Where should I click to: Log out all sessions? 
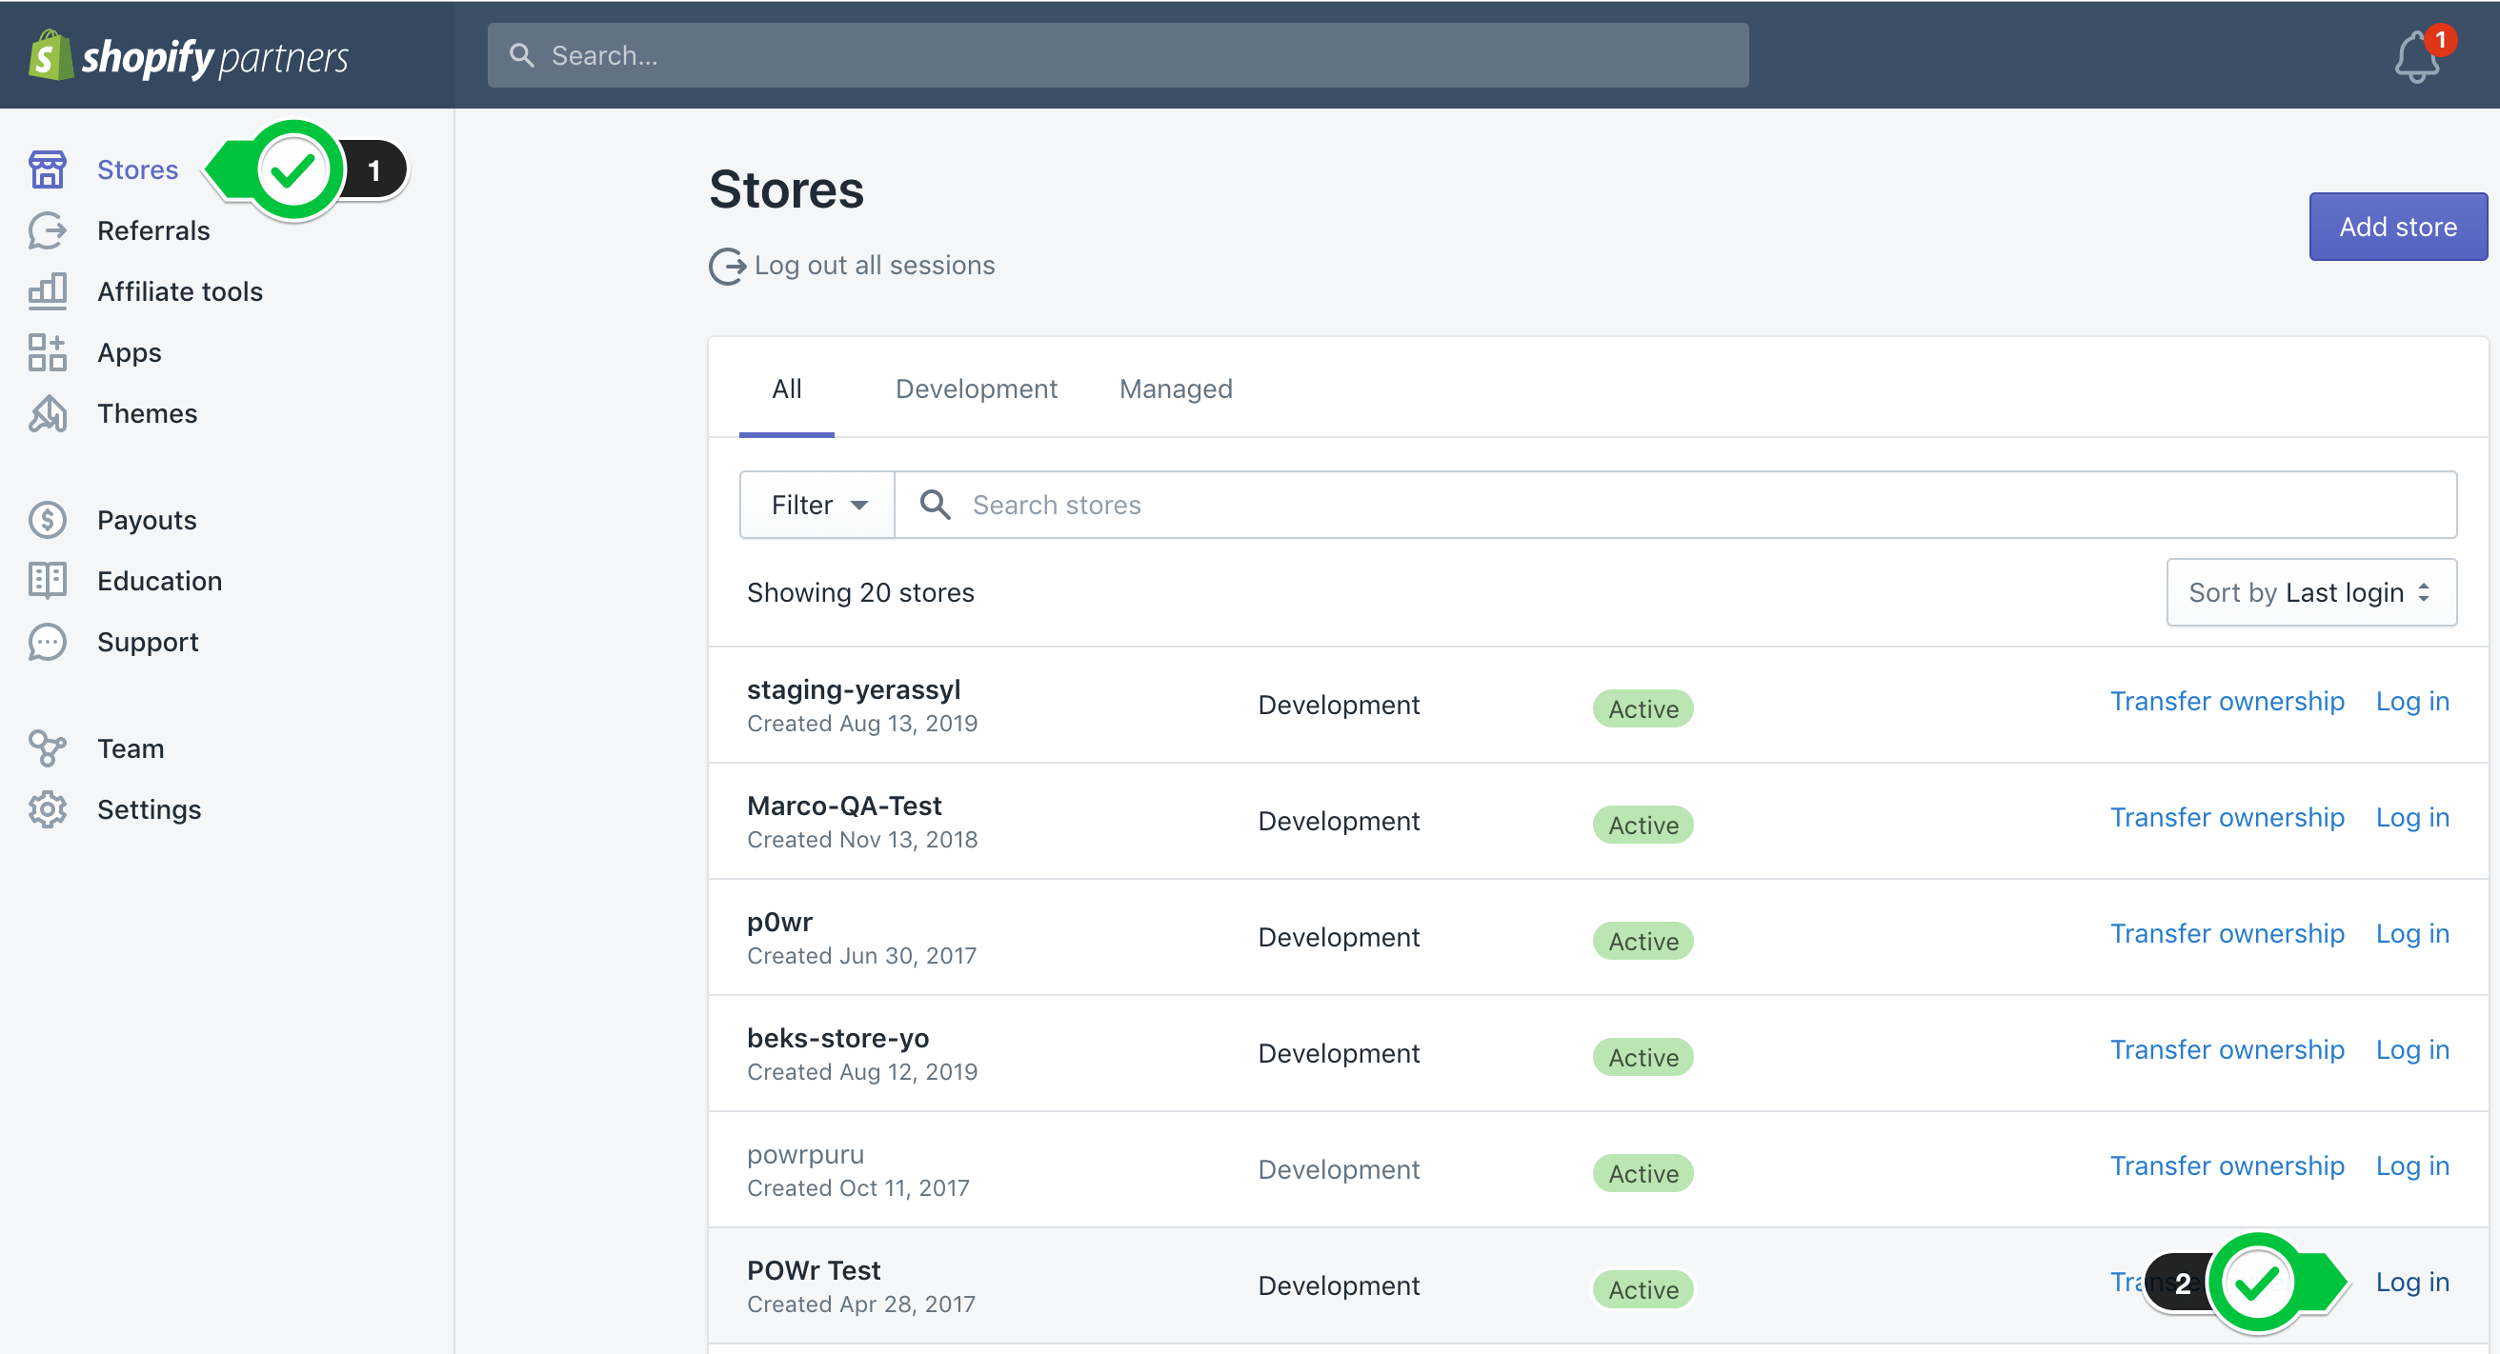[x=875, y=265]
